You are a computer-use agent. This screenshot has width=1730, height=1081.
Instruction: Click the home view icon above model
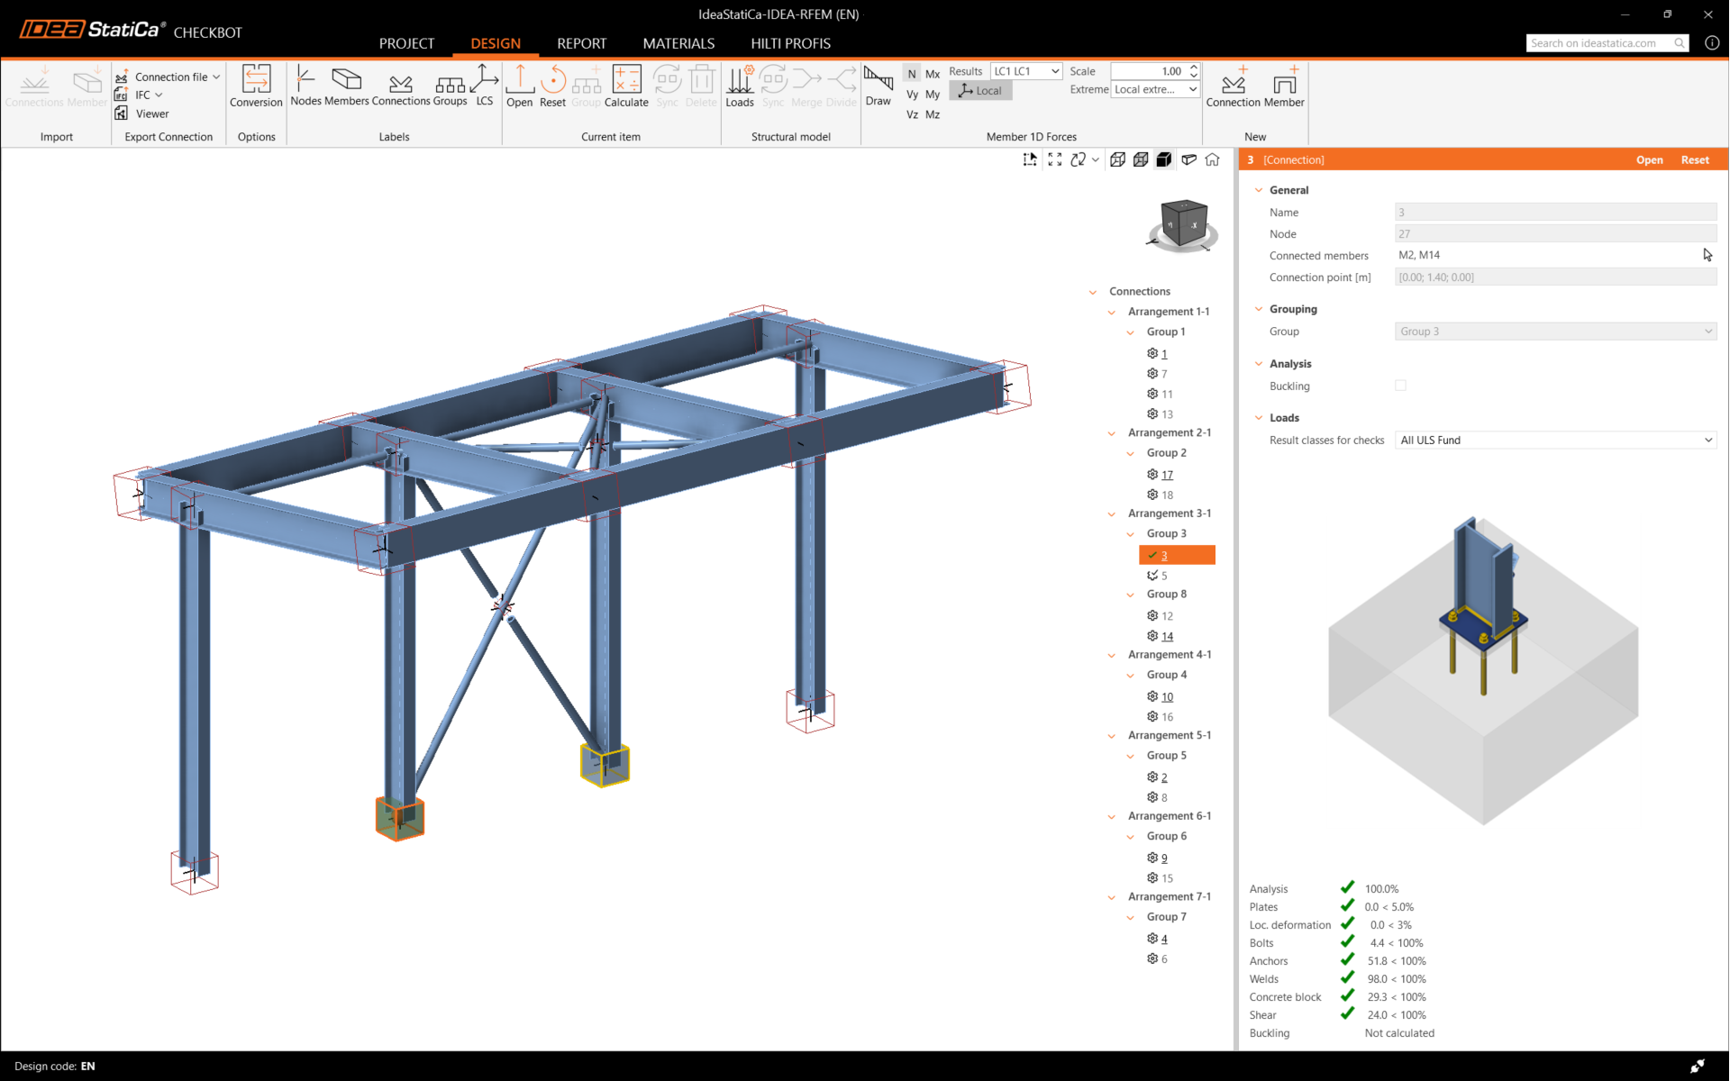point(1213,159)
